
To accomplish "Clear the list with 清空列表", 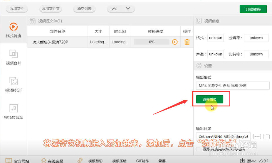I will tap(84, 9).
